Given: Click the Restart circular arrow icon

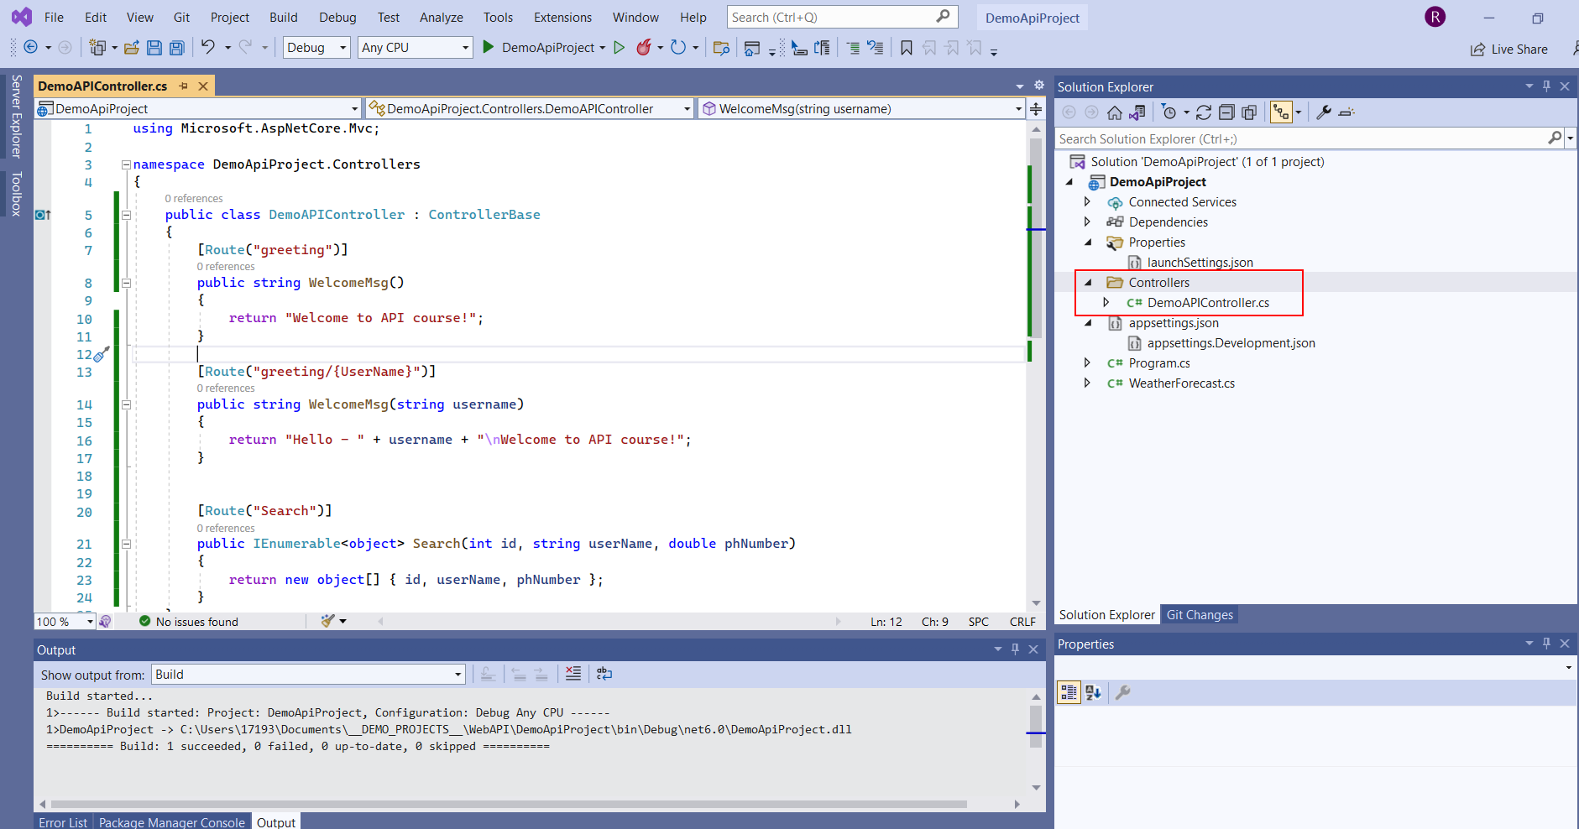Looking at the screenshot, I should [678, 48].
